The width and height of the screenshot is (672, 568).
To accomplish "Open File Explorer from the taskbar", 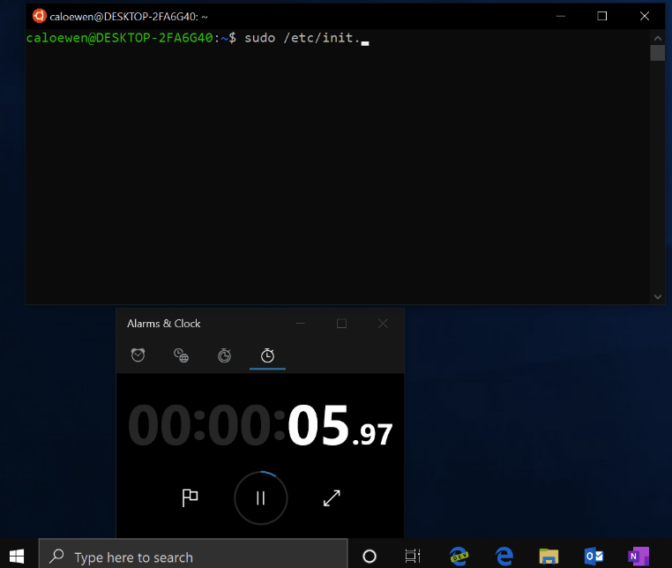I will (x=549, y=557).
